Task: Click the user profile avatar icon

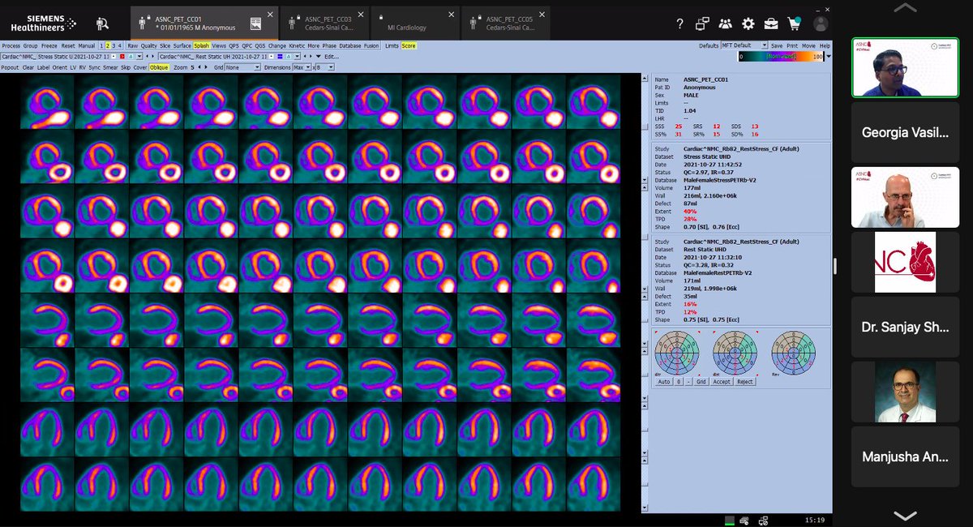Action: [x=820, y=24]
